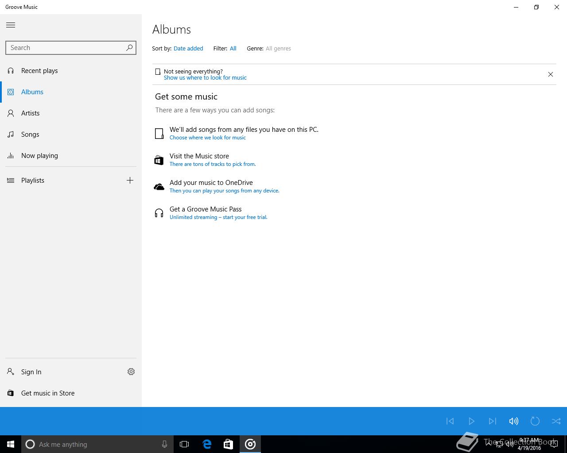The width and height of the screenshot is (567, 453).
Task: Click 'Show us where to look for music'
Action: pyautogui.click(x=205, y=78)
